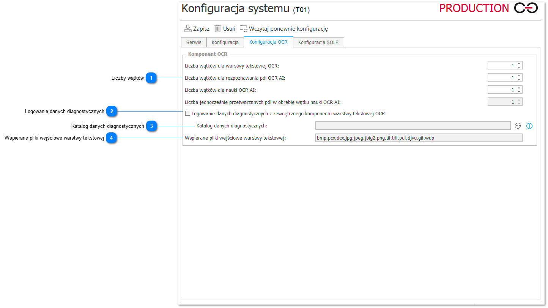This screenshot has height=308, width=548.
Task: Click the label Liczba jednocześnie przetwarzanych pól
Action: tap(263, 102)
